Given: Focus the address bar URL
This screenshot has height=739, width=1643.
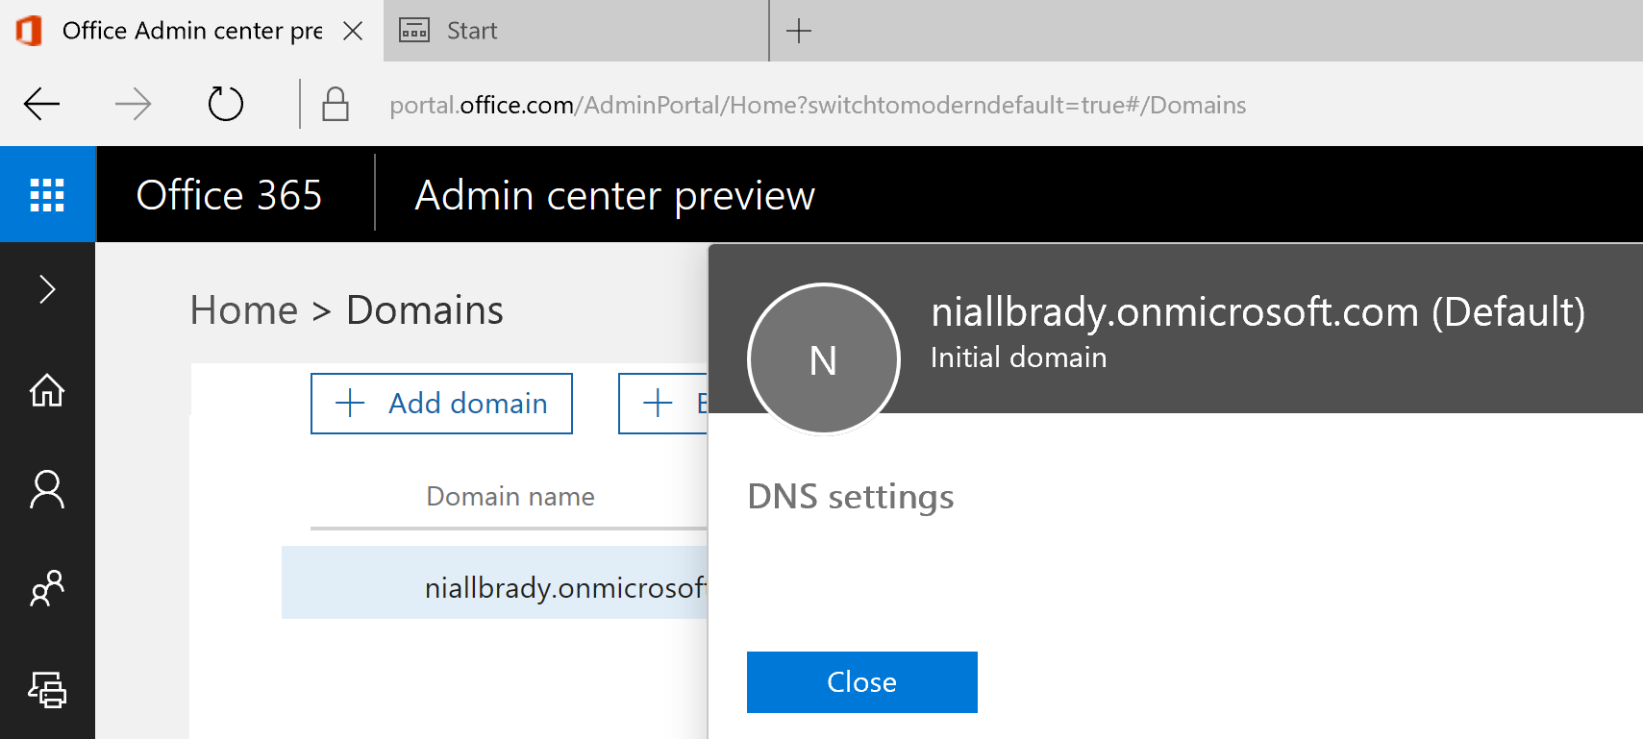Looking at the screenshot, I should click(x=817, y=105).
